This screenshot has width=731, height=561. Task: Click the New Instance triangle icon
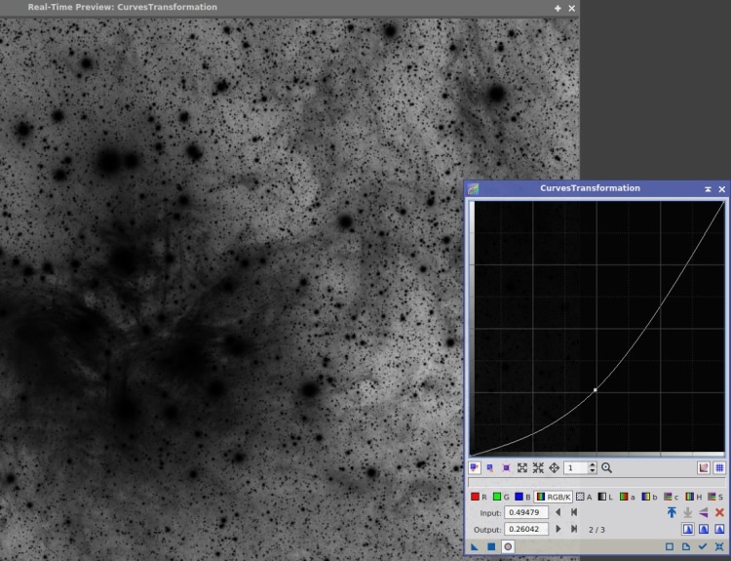(x=475, y=546)
